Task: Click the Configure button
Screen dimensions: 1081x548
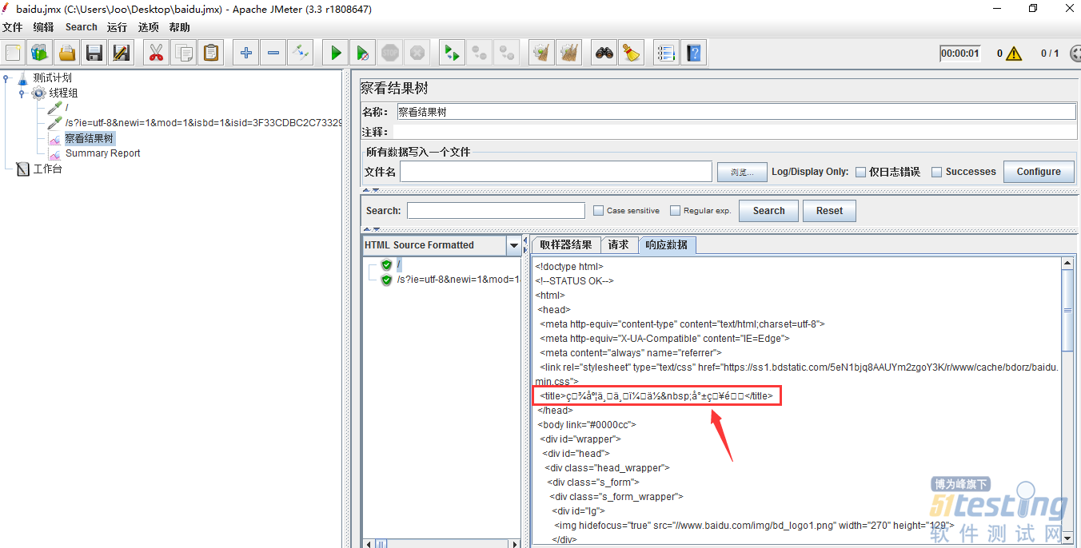Action: point(1039,172)
